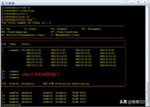The height and width of the screenshot is (107, 150).
Task: Click the 'MAC-LRN' column header
Action: tap(48, 84)
